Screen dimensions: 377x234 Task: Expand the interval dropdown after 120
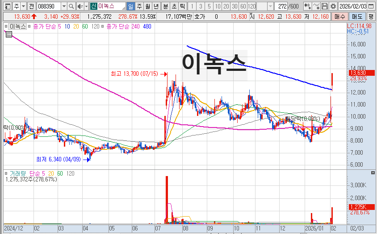(271, 6)
